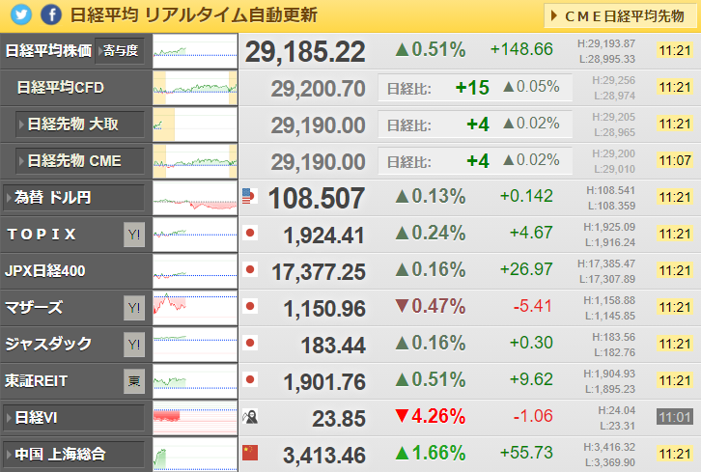Image resolution: width=701 pixels, height=472 pixels.
Task: Click the grim reaper icon in 日経VI row
Action: (249, 416)
